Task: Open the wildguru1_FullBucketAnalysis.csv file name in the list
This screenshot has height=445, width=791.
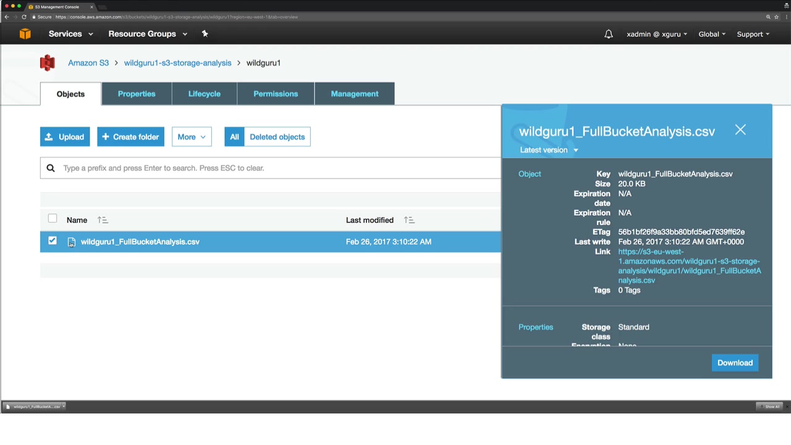Action: [x=140, y=242]
